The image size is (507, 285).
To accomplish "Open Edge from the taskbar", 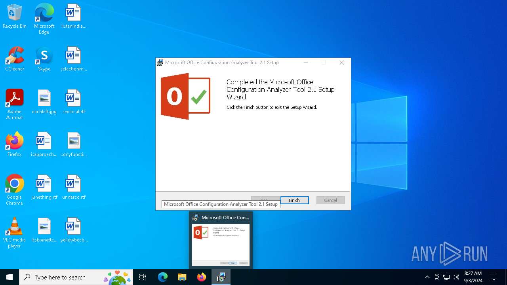I will pyautogui.click(x=163, y=277).
